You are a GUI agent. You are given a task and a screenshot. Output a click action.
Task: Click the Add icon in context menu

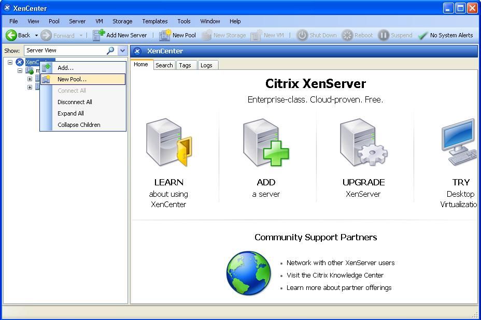(x=46, y=67)
